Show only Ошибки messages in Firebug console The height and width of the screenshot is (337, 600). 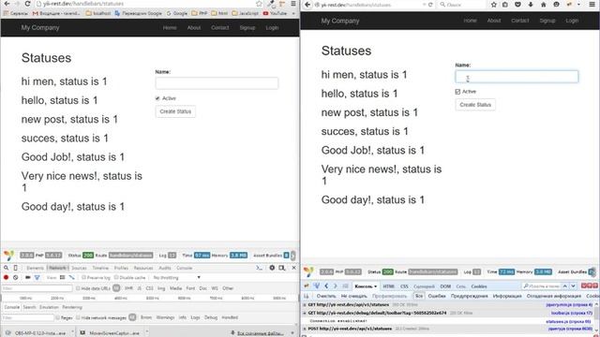437,296
